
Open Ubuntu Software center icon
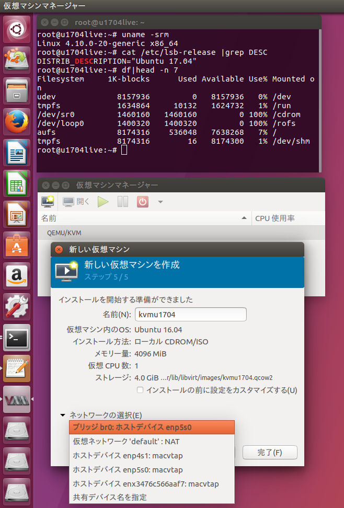[17, 245]
